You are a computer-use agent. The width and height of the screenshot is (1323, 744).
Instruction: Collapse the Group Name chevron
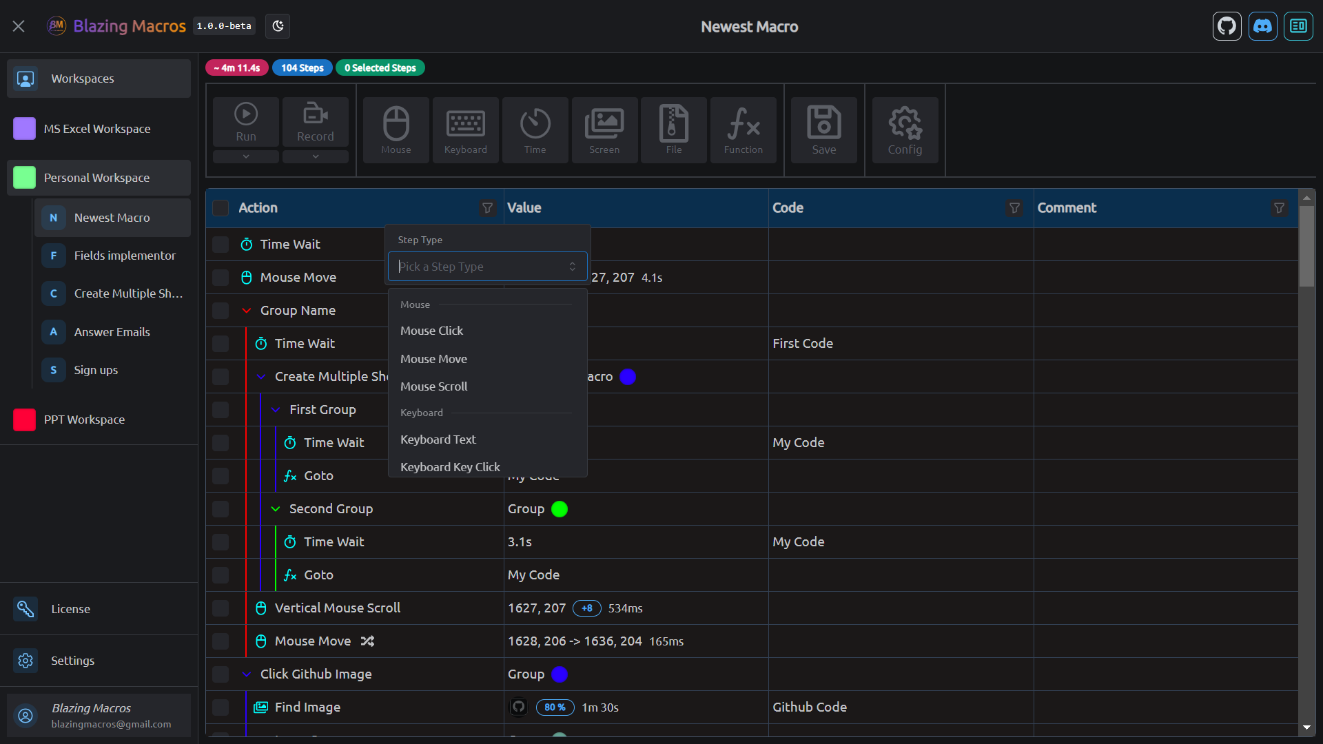[246, 311]
